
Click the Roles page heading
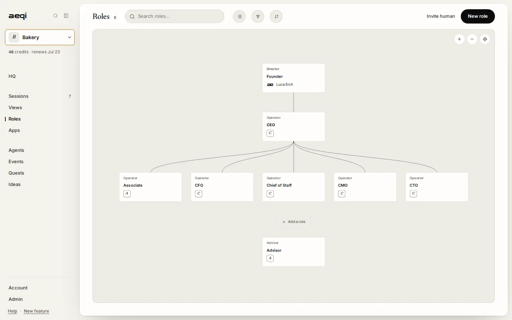pos(101,16)
